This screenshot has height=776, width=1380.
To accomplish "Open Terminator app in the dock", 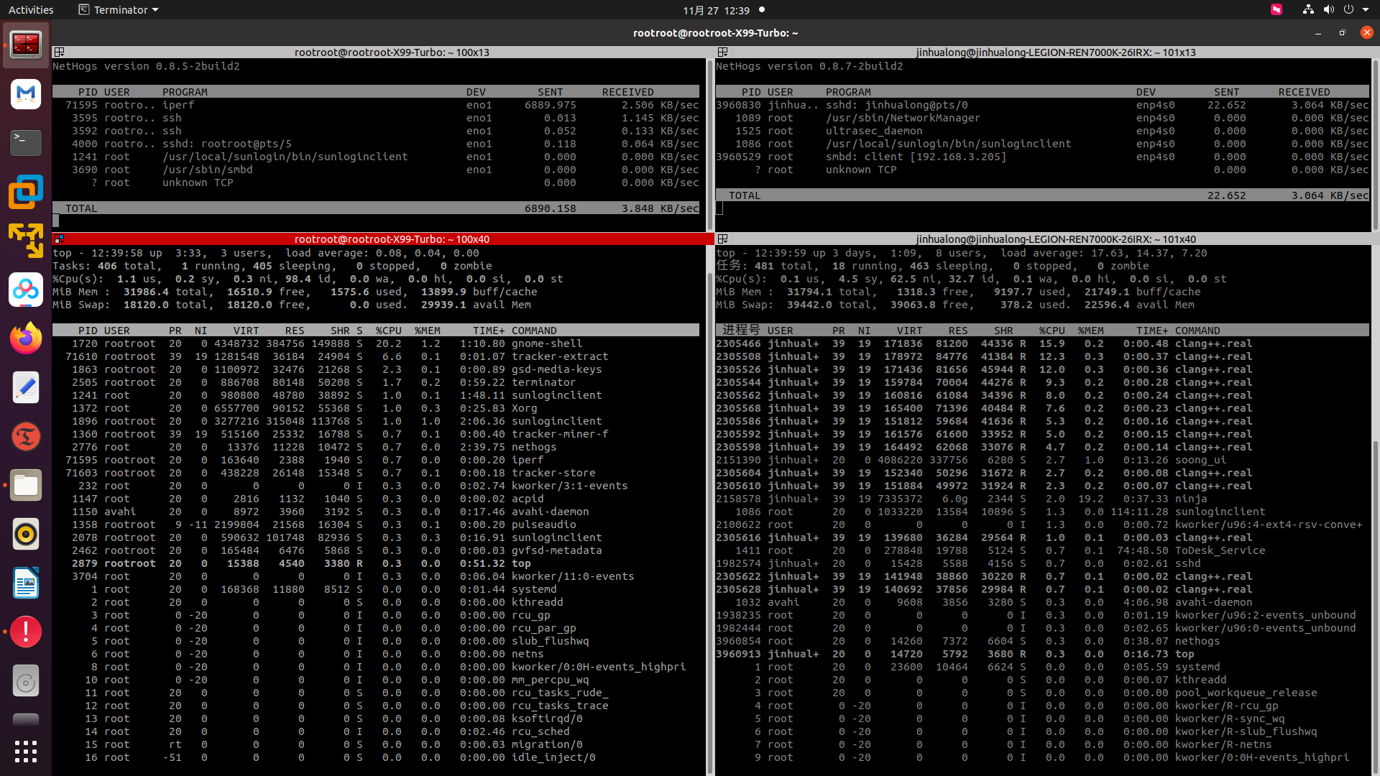I will pyautogui.click(x=26, y=45).
